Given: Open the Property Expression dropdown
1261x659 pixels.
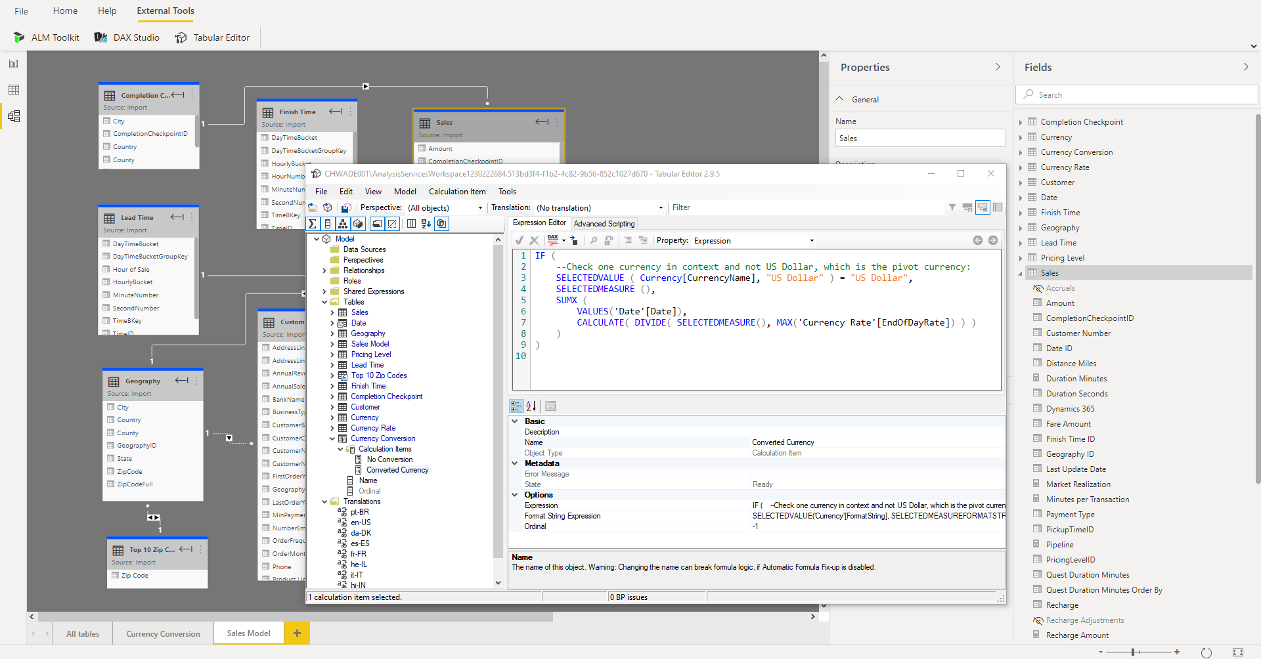Looking at the screenshot, I should point(811,241).
